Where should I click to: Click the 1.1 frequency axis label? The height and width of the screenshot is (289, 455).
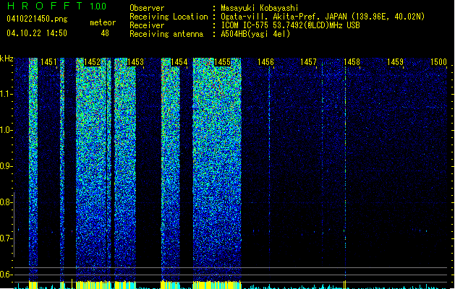click(6, 94)
